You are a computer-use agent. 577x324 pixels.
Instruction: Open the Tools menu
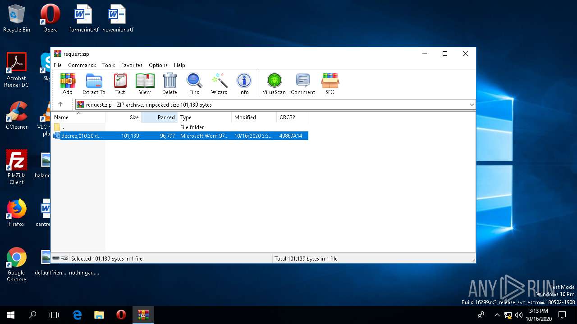click(109, 65)
